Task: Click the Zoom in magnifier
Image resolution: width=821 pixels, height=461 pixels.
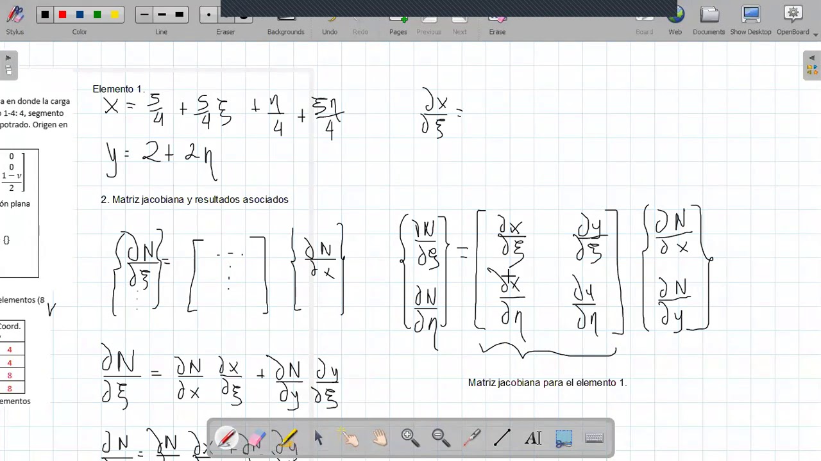Action: coord(410,438)
